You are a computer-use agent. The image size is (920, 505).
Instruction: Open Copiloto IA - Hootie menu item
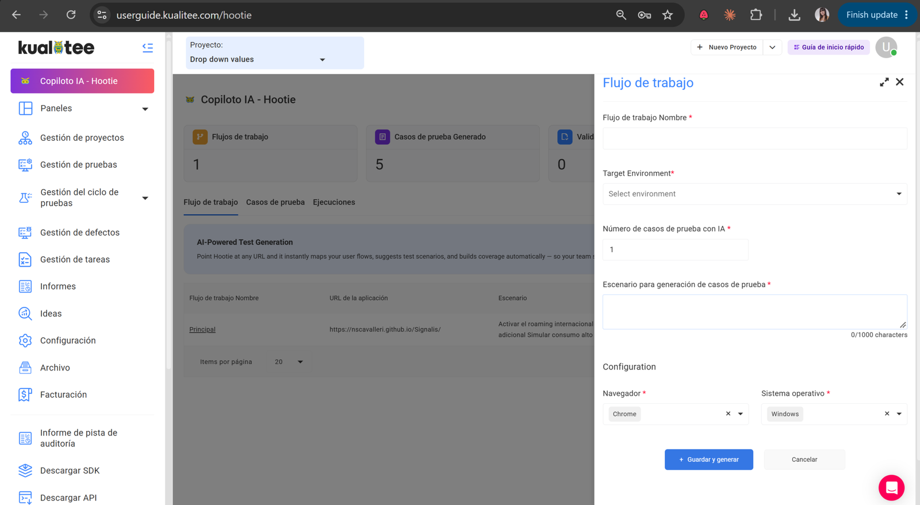coord(82,81)
